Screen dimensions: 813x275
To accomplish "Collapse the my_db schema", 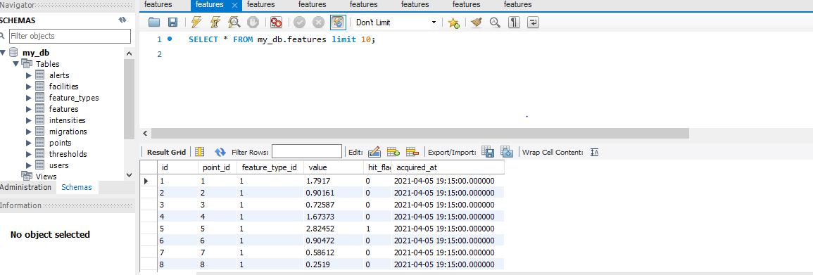I will [x=4, y=52].
